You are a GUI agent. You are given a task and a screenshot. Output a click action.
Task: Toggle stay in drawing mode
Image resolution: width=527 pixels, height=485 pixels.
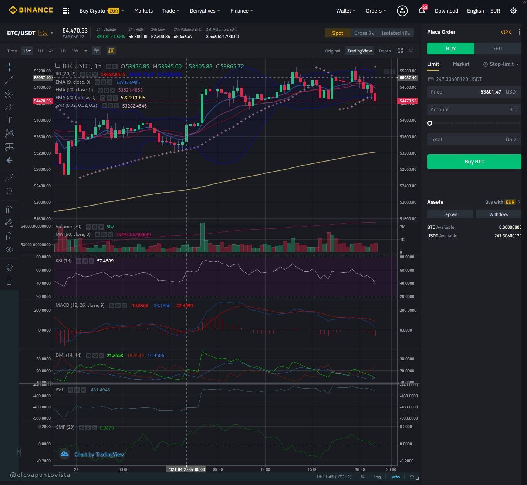tap(9, 223)
